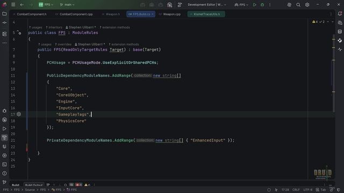This screenshot has width=344, height=193.
Task: Click the "EnhancedInput" string
Action: pos(208,140)
